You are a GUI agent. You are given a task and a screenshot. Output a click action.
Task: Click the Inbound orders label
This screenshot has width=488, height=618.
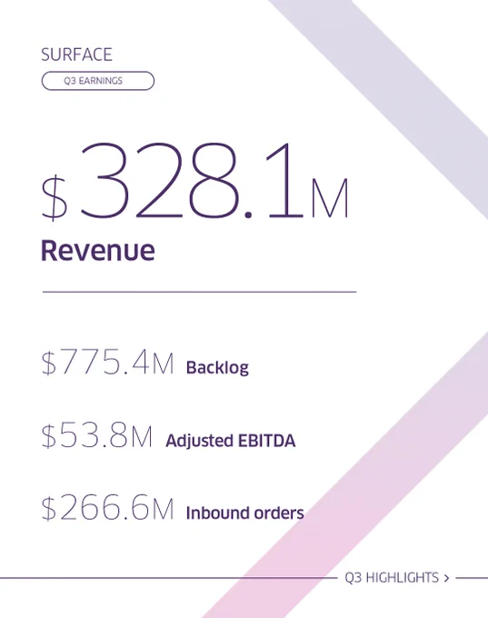click(x=244, y=513)
